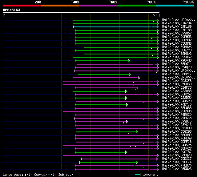Select the UniRef100_B9HM03 label
Screen dimensions: 197x177
pos(177,54)
